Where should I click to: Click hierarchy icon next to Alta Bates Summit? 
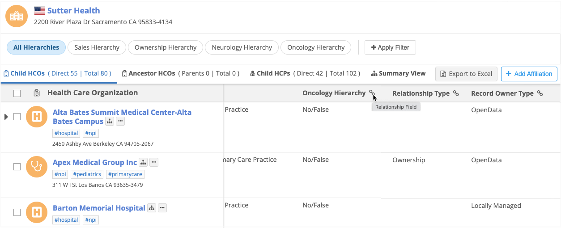(110, 122)
